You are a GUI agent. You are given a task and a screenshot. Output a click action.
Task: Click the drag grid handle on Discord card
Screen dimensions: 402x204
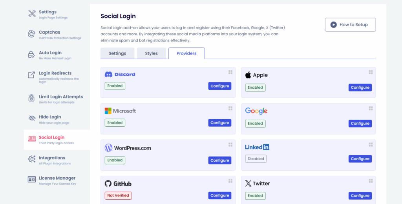click(230, 72)
